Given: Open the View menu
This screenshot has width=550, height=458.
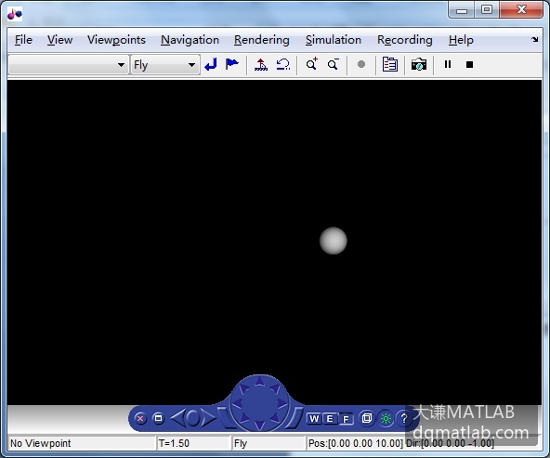Looking at the screenshot, I should point(59,40).
